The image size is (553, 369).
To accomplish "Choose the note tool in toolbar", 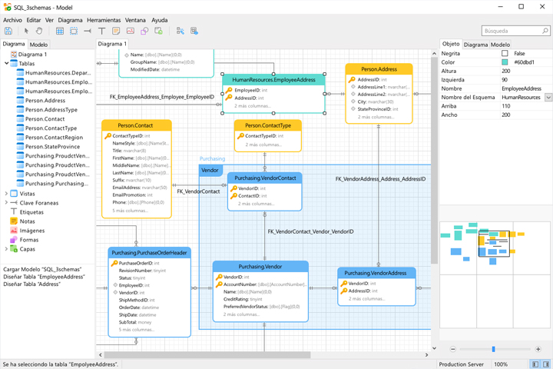I will pyautogui.click(x=116, y=31).
